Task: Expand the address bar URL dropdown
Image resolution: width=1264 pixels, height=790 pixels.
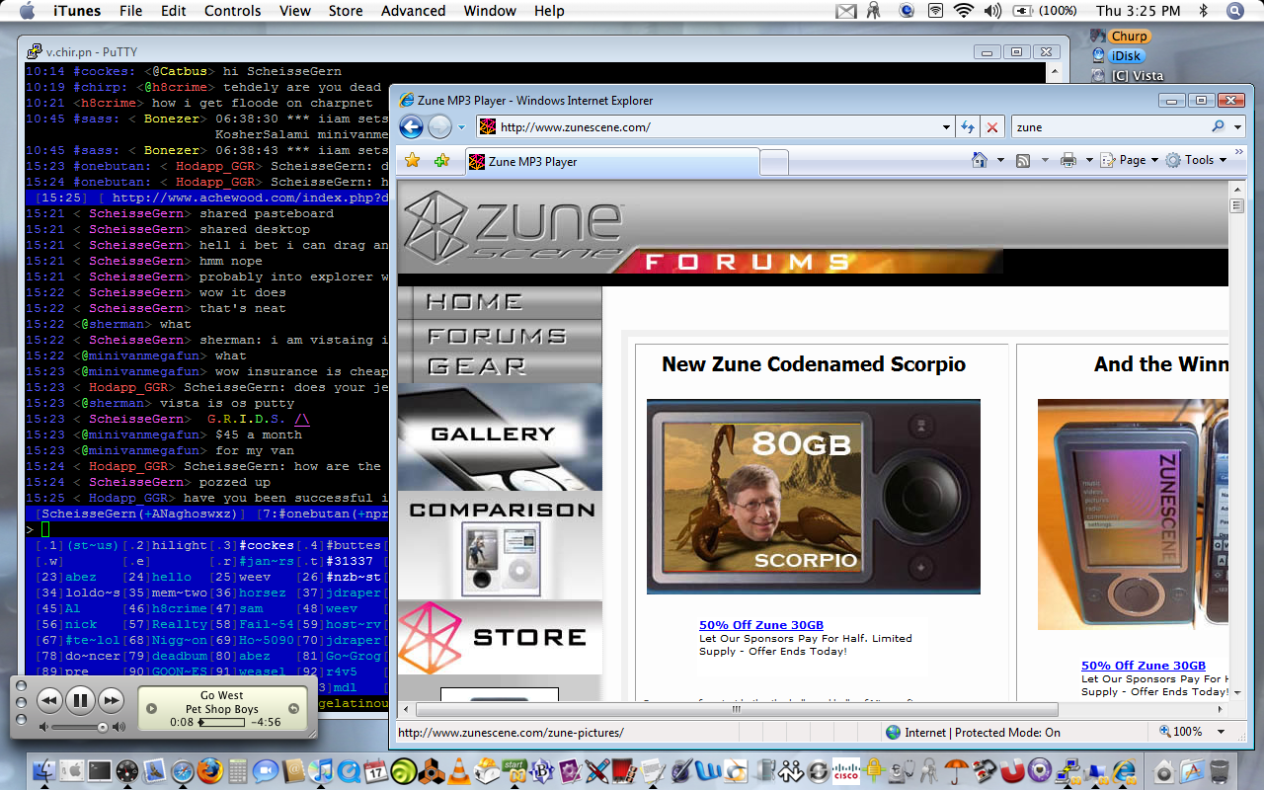Action: (946, 127)
